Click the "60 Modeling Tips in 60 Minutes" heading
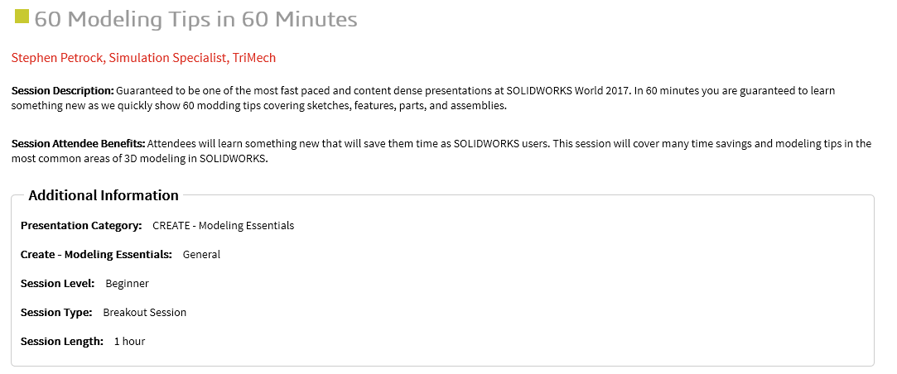 (195, 19)
